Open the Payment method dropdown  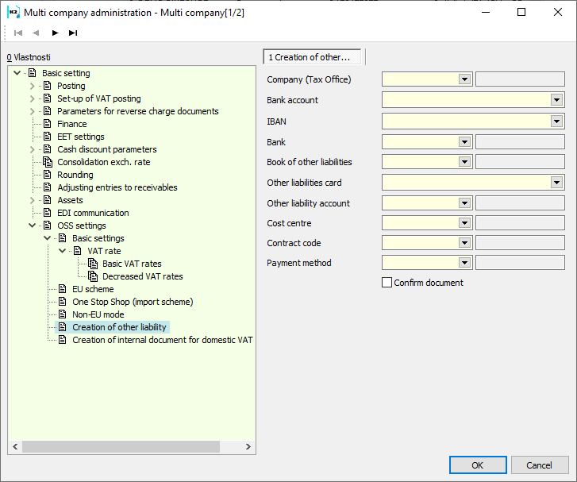464,263
